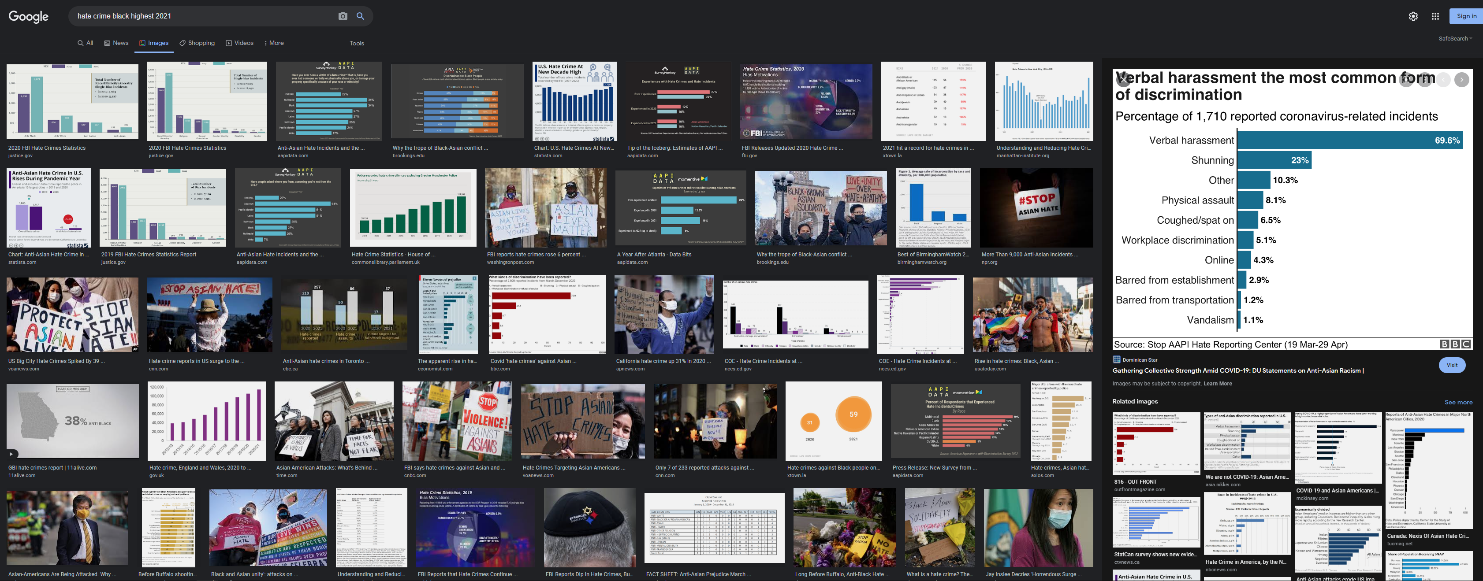Open Google homepage via the logo

point(28,16)
